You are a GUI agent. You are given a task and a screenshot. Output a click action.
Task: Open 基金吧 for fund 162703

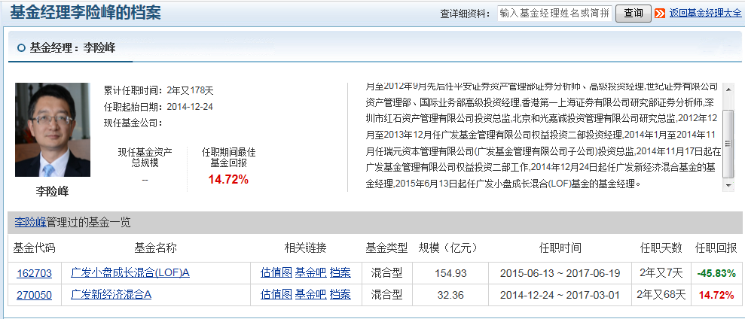[311, 273]
